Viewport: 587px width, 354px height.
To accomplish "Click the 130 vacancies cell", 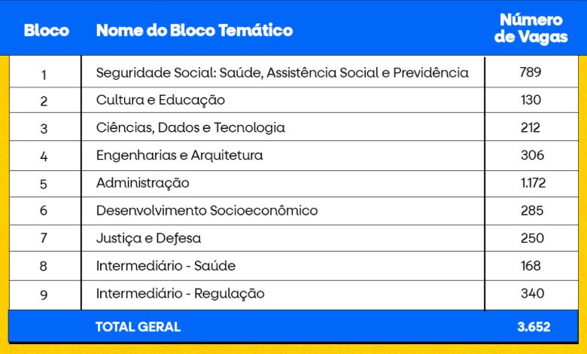I will (x=531, y=100).
